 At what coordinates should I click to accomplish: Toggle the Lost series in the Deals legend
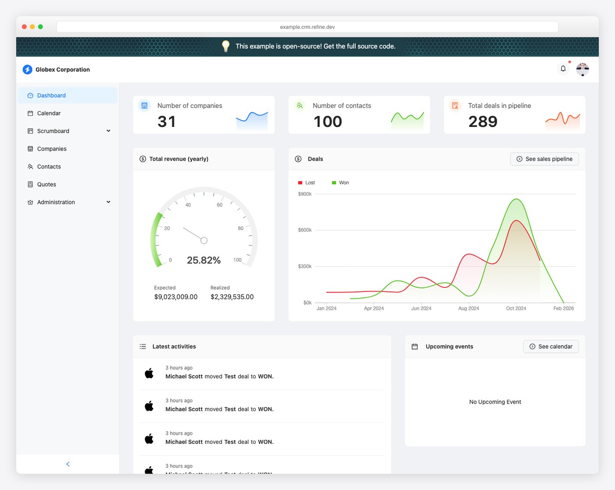[x=306, y=182]
